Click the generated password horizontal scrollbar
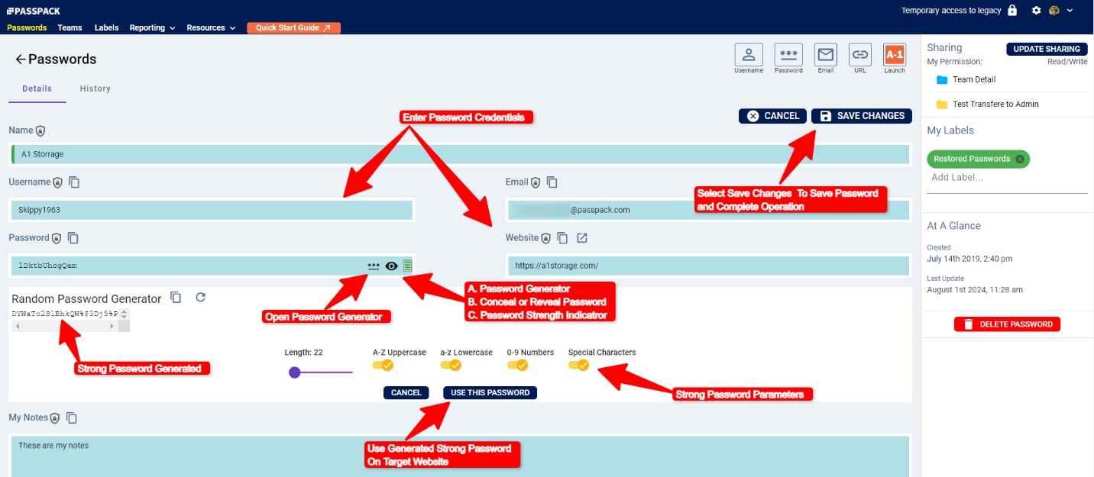This screenshot has height=477, width=1094. pyautogui.click(x=66, y=326)
